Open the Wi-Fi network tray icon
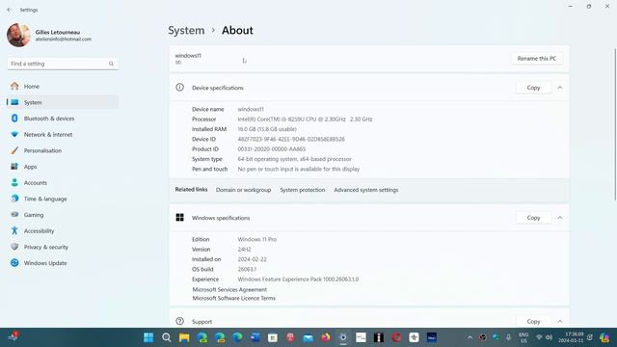617x347 pixels. click(x=539, y=337)
